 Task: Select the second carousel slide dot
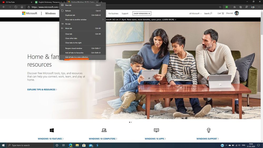(x=131, y=122)
